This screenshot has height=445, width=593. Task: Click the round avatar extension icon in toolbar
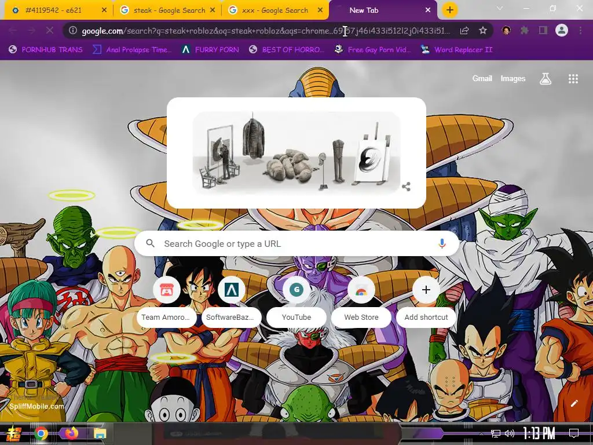(x=506, y=30)
